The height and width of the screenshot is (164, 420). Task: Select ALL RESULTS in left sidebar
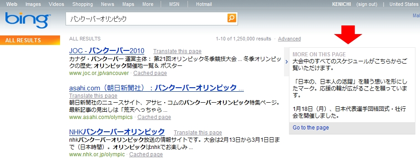tap(30, 40)
